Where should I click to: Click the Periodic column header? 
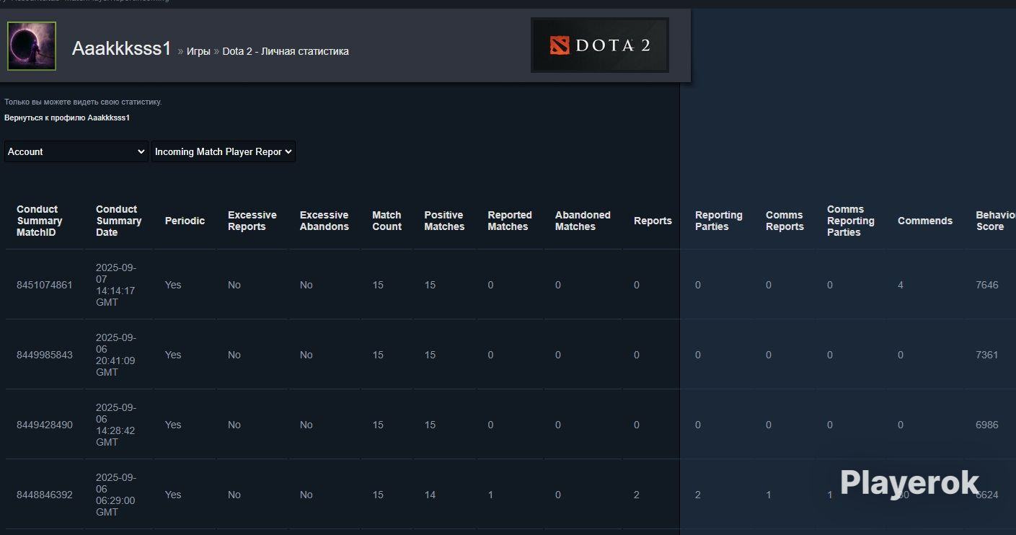pyautogui.click(x=185, y=221)
